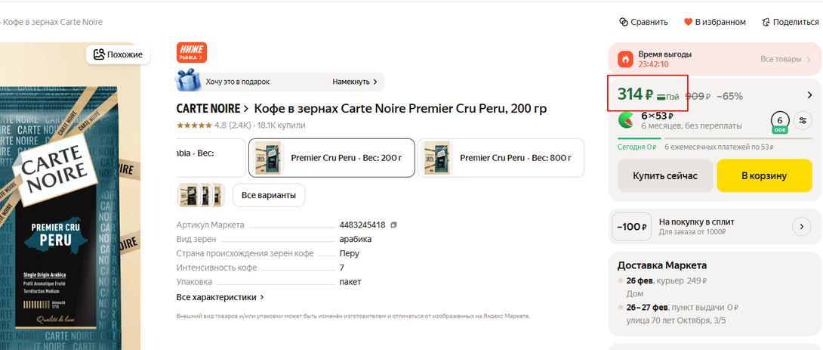Viewport: 823px width, 350px height.
Task: Select Premier Cru Peru 800 г variant
Action: pos(501,158)
